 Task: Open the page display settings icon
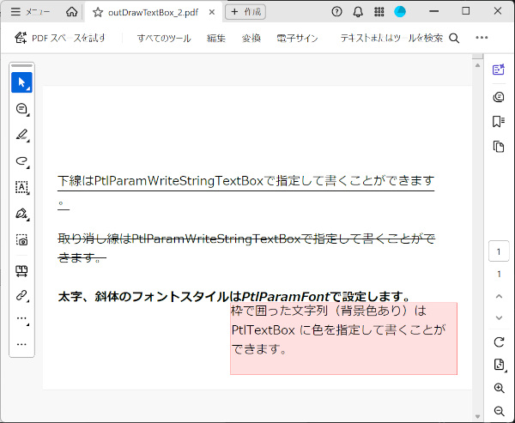(500, 365)
